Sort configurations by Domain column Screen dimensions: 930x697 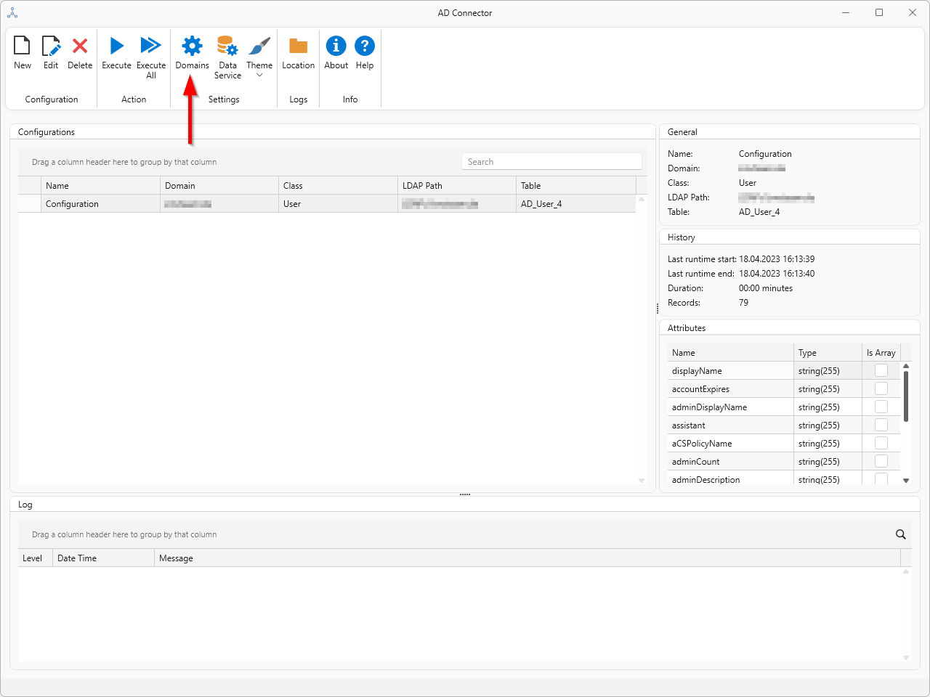coord(219,186)
